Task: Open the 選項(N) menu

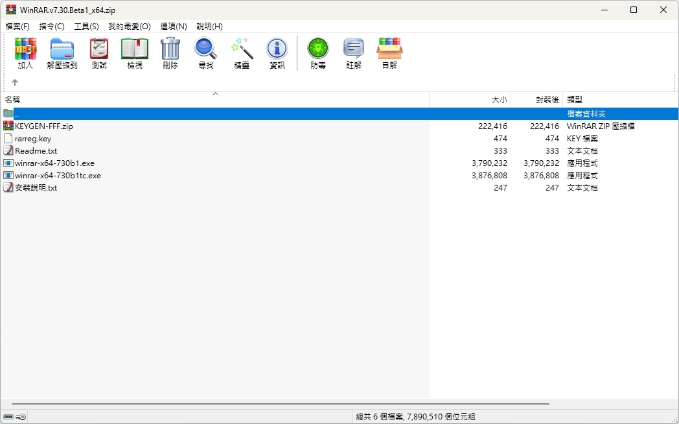Action: click(174, 27)
